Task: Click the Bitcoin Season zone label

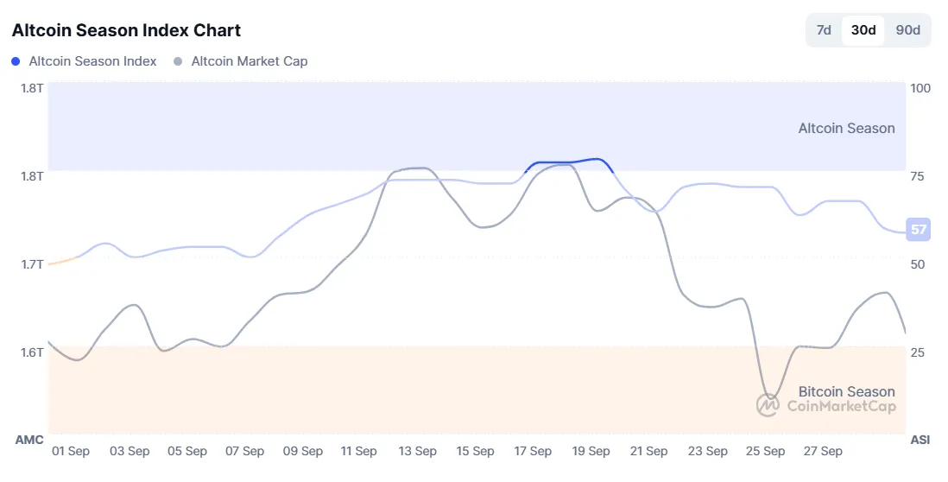Action: pos(846,391)
